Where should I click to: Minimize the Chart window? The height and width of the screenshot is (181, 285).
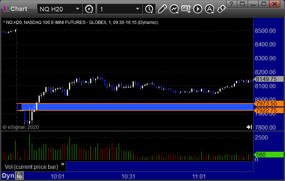[x=253, y=4]
